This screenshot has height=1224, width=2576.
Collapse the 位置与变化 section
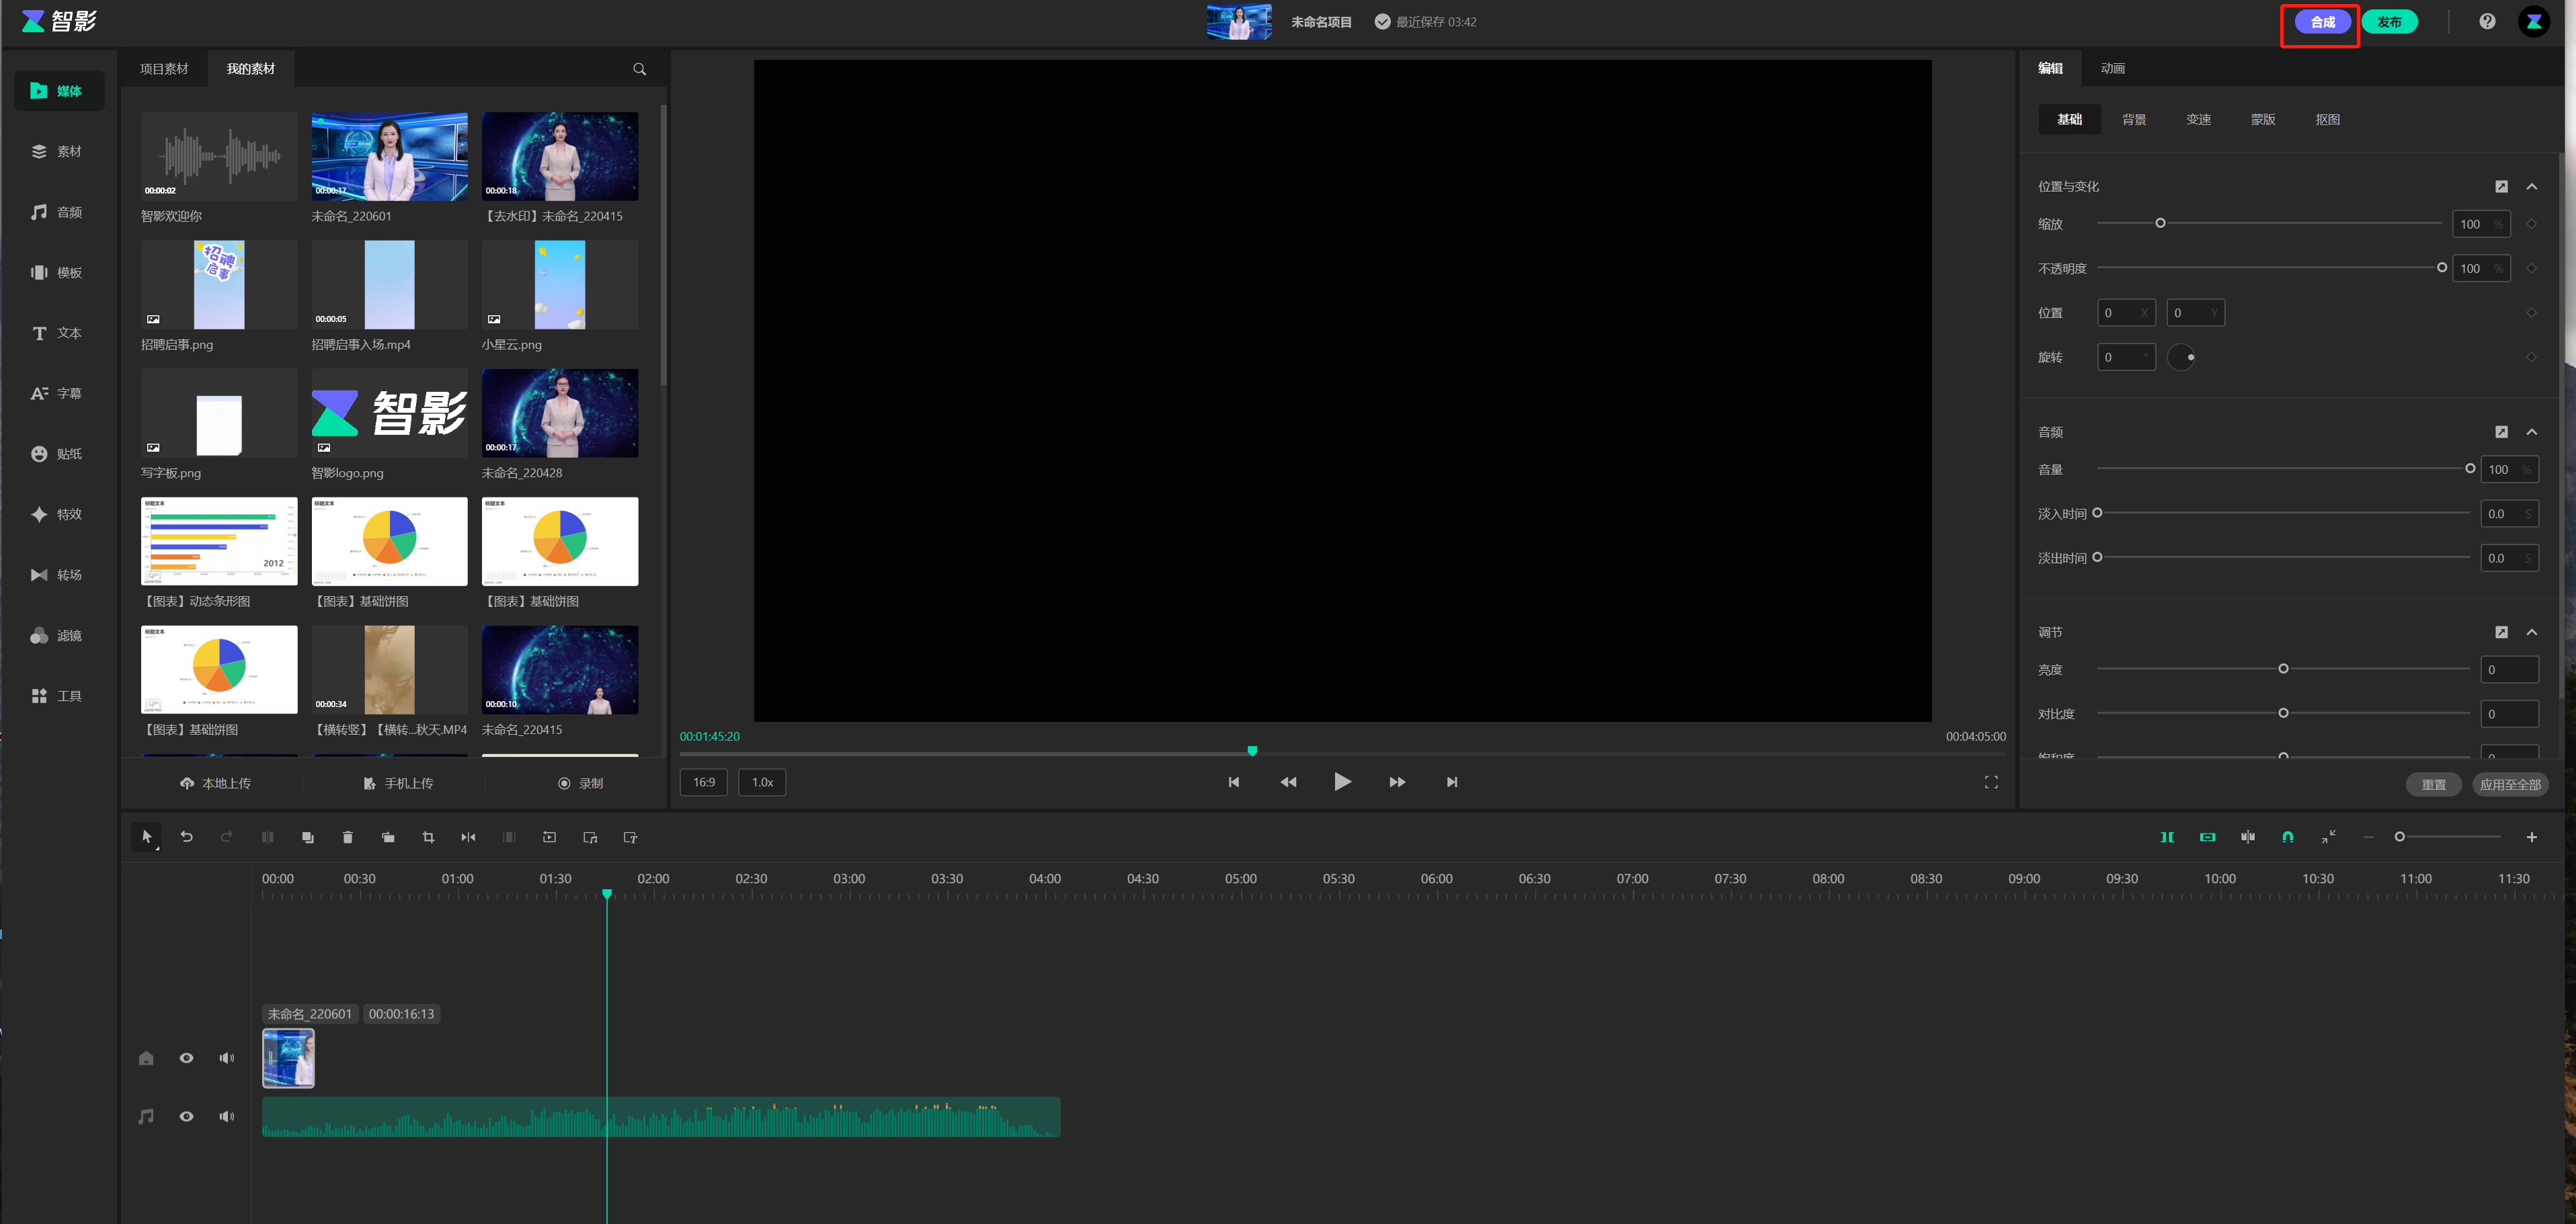[x=2531, y=187]
